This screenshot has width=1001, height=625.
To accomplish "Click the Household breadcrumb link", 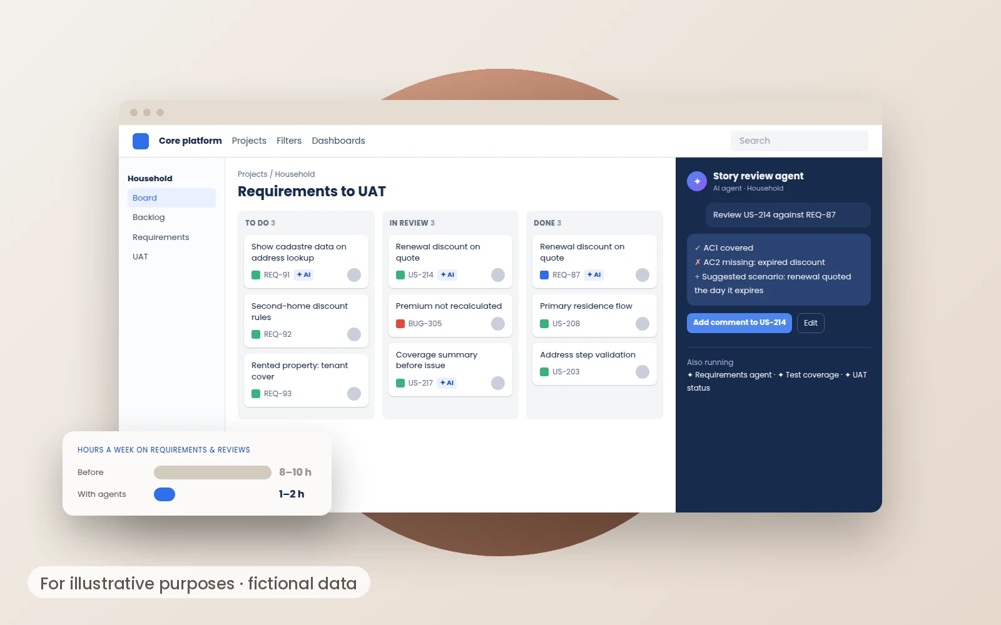I will click(295, 174).
